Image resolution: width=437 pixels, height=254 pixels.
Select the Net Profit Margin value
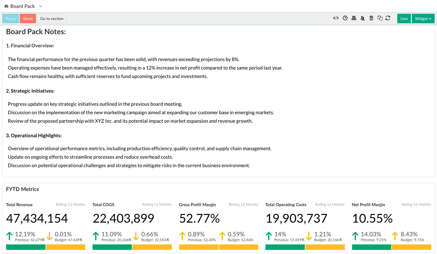[372, 218]
